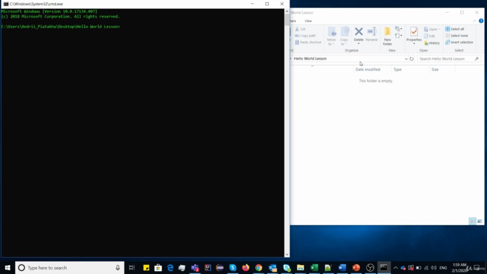Click Cut in Explorer ribbon
487x274 pixels.
pyautogui.click(x=300, y=29)
